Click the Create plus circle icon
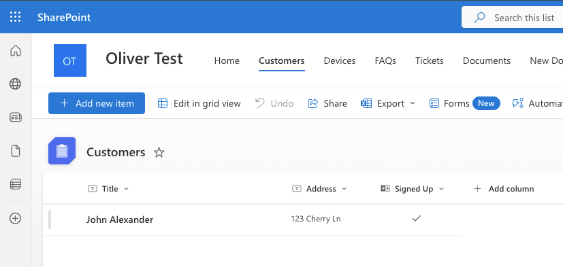 16,218
